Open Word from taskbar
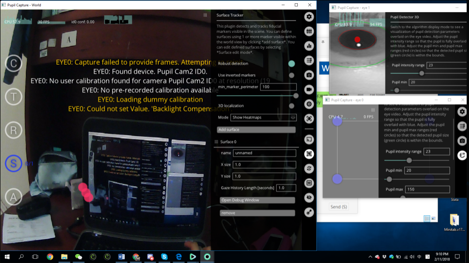The height and width of the screenshot is (263, 469). coord(121,257)
